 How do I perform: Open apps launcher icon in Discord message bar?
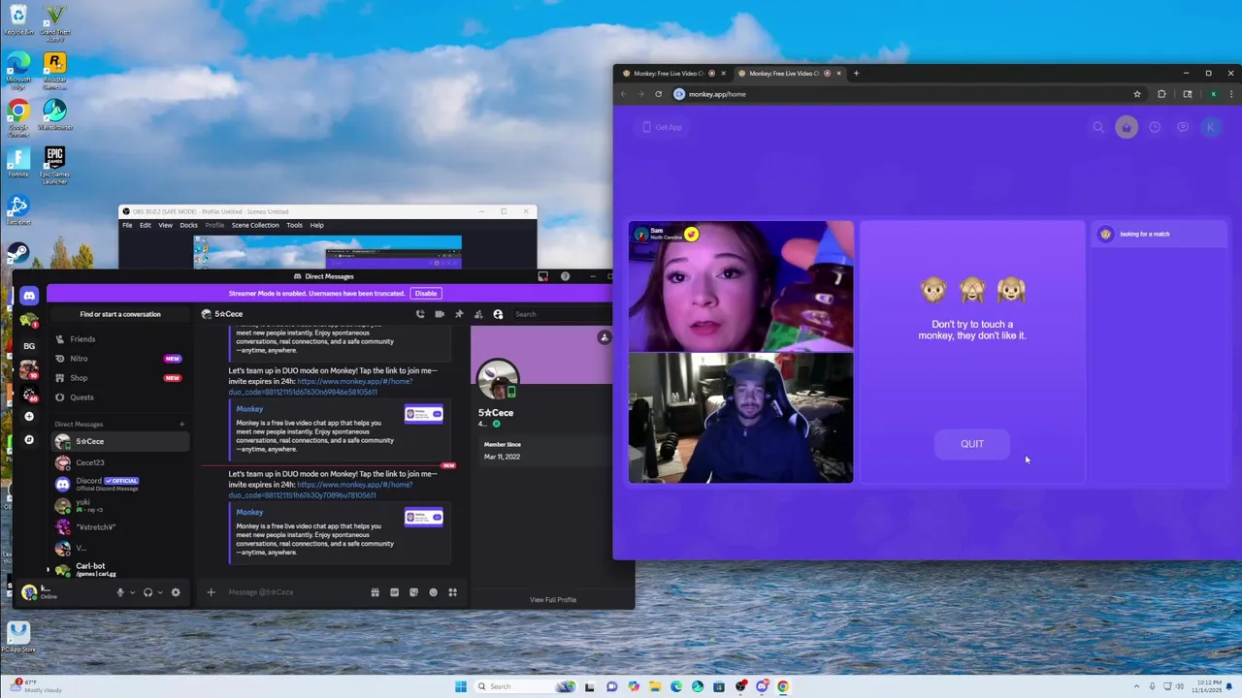tap(452, 592)
